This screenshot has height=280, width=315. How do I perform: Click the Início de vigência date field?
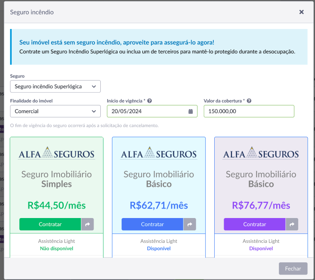(x=152, y=111)
